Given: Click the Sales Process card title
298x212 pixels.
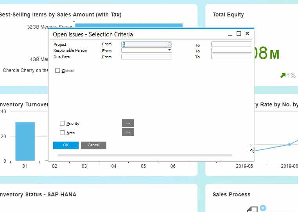Looking at the screenshot, I should point(232,194).
